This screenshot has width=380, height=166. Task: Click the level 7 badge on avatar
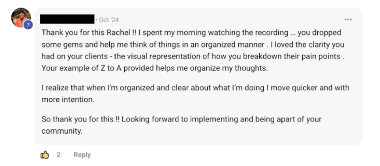[x=28, y=24]
